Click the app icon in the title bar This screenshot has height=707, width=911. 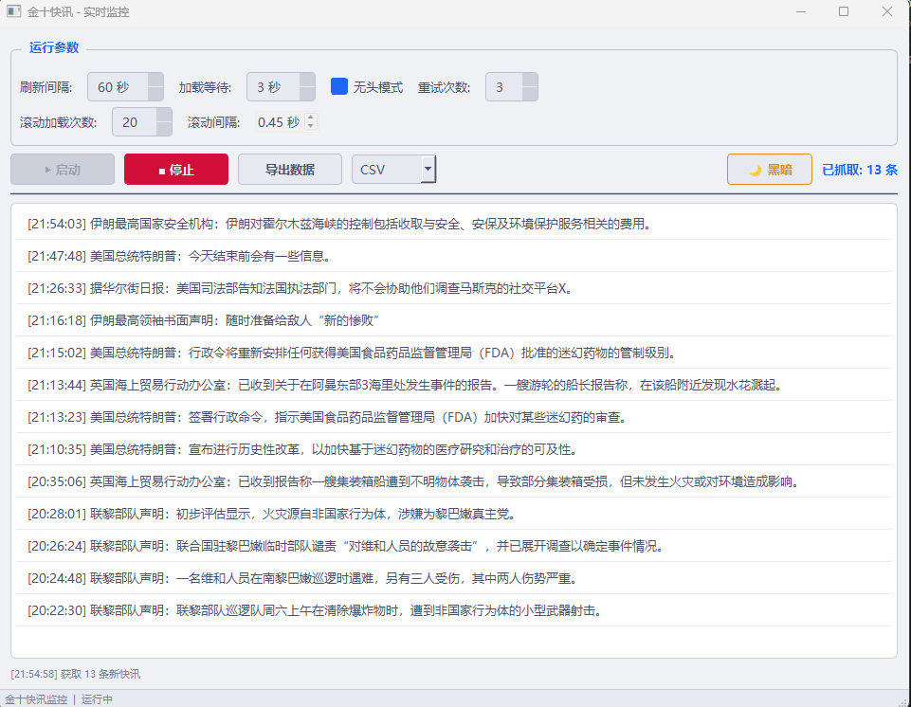click(14, 11)
